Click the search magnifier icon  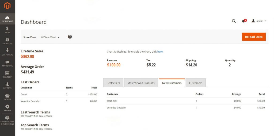234,21
